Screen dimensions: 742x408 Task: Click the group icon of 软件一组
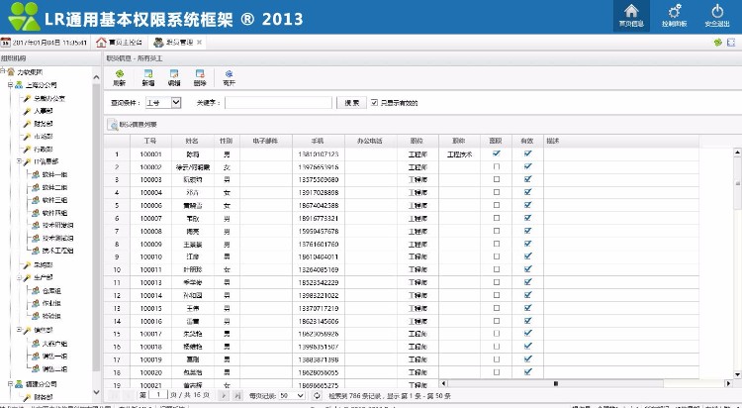pyautogui.click(x=36, y=175)
